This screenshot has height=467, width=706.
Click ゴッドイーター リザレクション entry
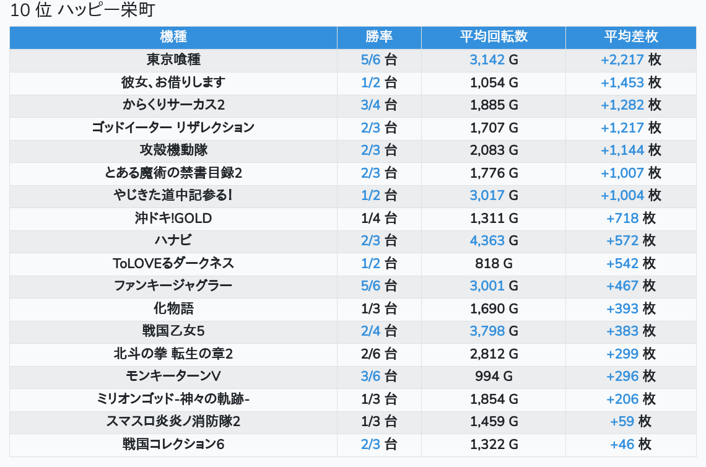pos(173,128)
